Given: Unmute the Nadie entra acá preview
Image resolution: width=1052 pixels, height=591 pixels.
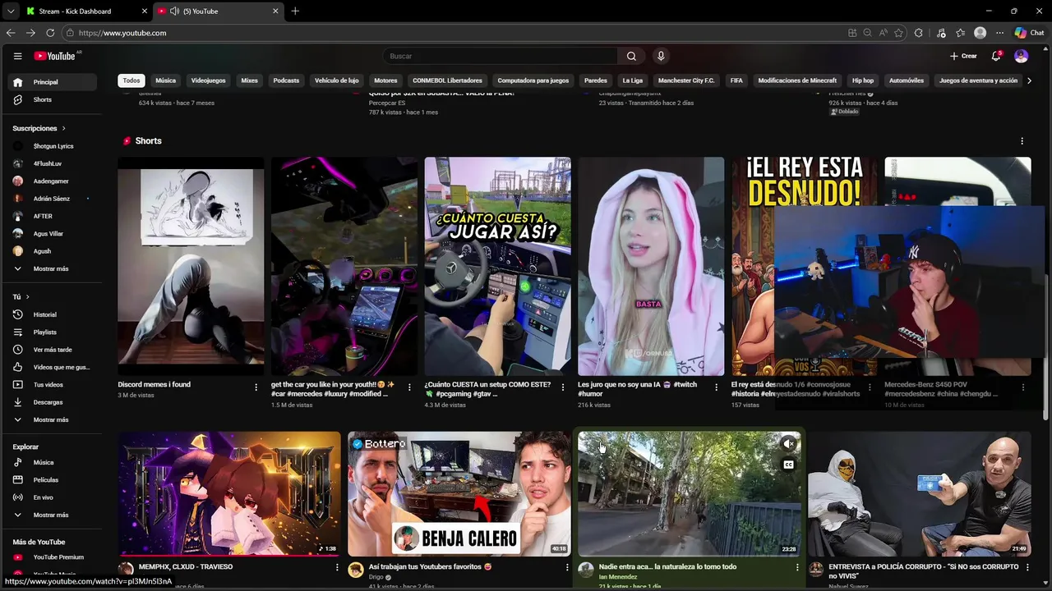Looking at the screenshot, I should click(x=788, y=444).
